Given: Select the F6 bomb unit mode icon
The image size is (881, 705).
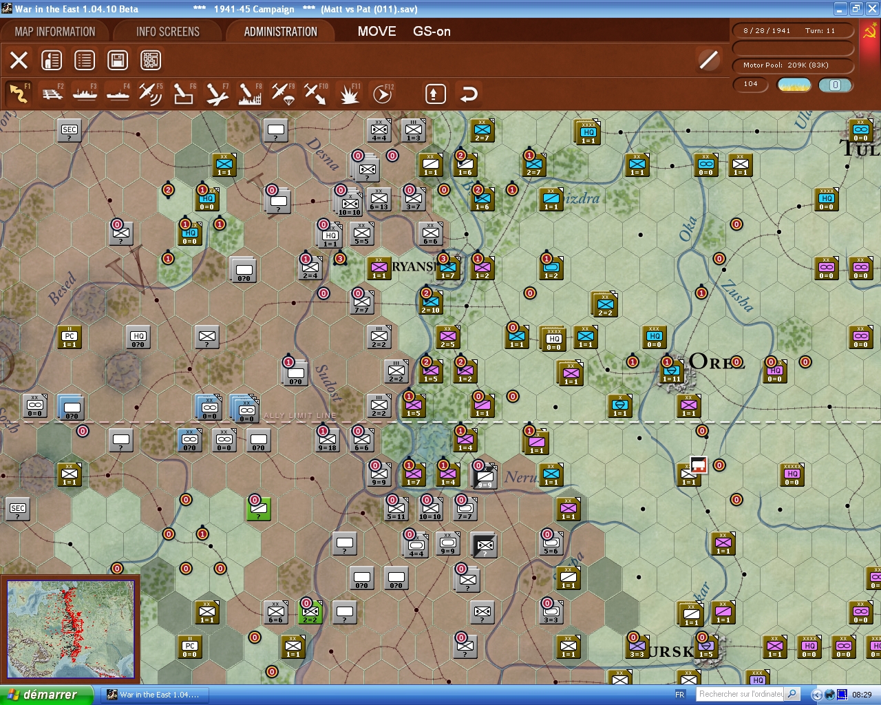Looking at the screenshot, I should pyautogui.click(x=184, y=94).
